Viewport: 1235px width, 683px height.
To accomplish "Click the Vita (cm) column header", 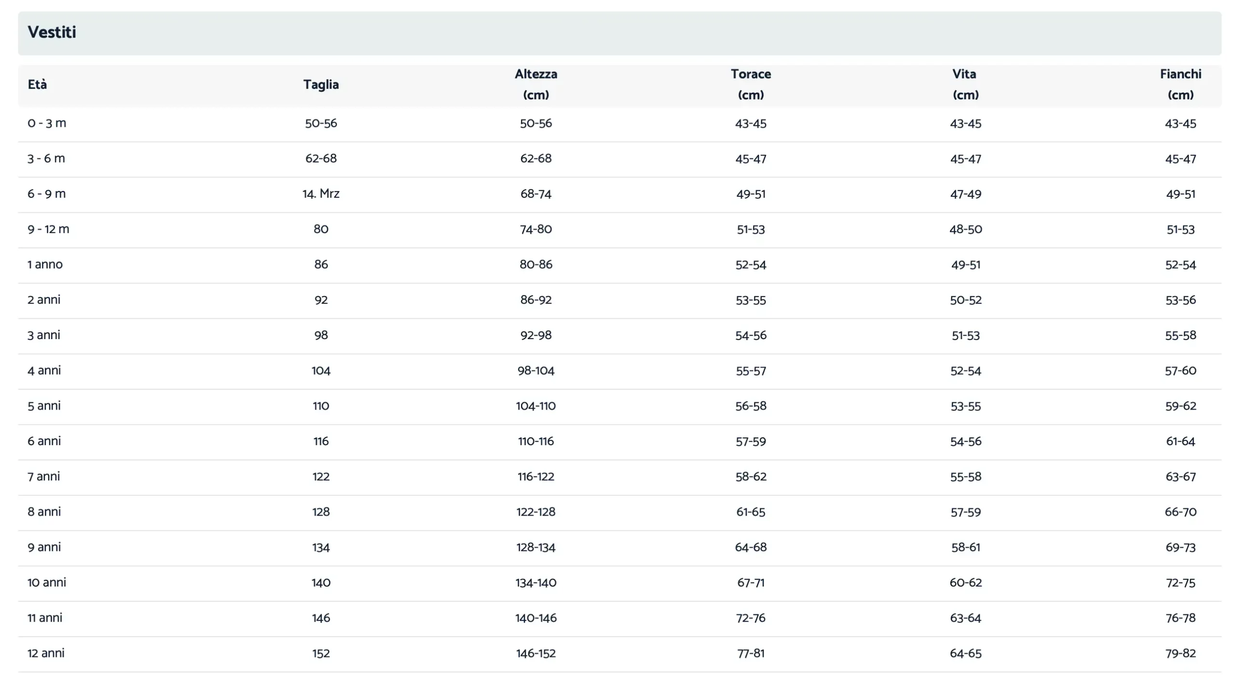I will [x=965, y=84].
